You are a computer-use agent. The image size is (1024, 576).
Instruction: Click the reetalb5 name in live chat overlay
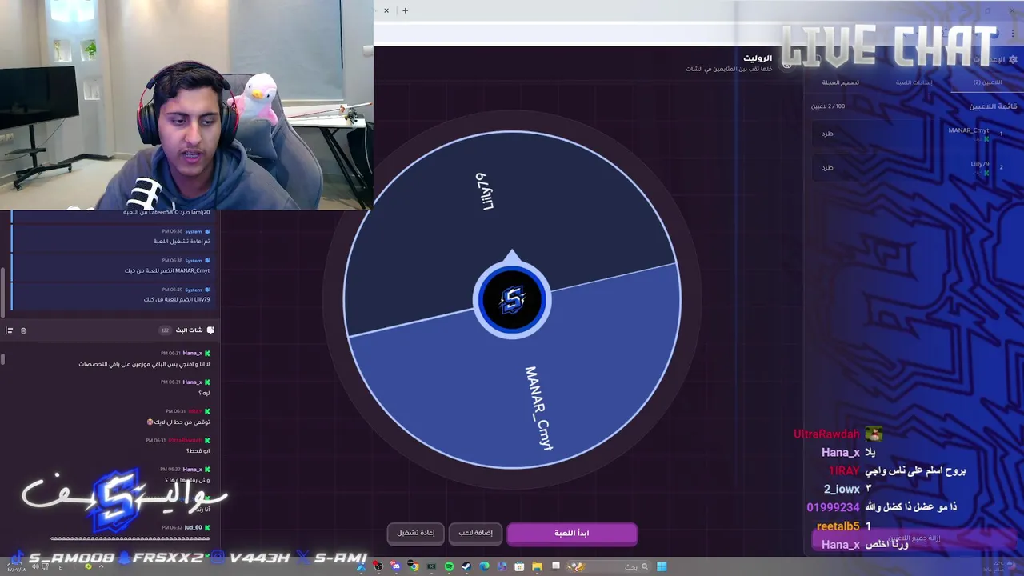click(838, 526)
